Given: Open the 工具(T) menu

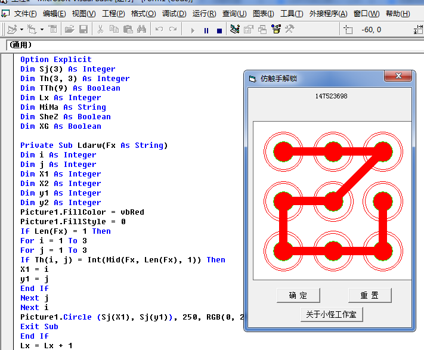Looking at the screenshot, I should [291, 14].
